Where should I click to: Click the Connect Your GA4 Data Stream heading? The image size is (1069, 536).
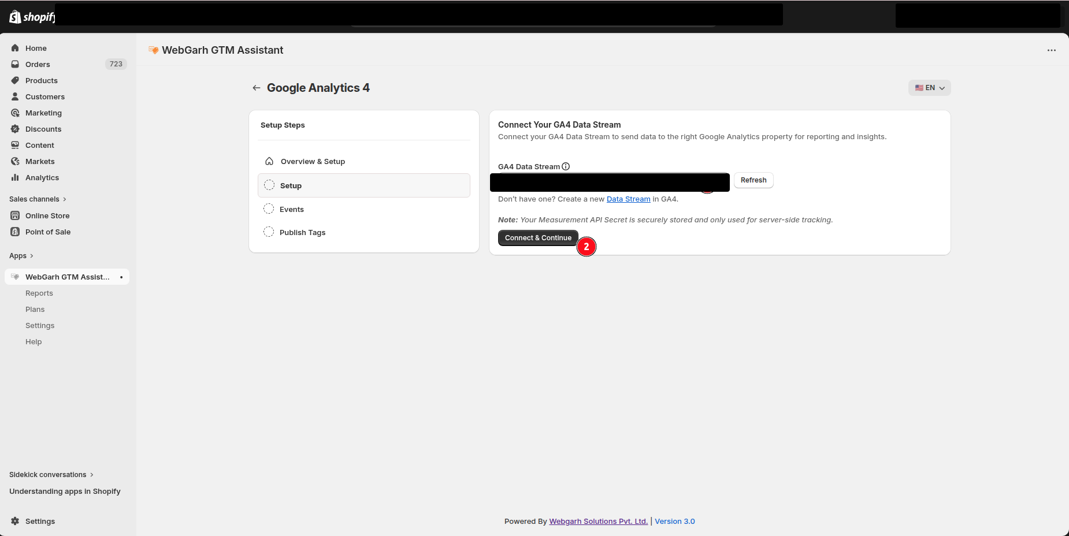click(x=559, y=125)
